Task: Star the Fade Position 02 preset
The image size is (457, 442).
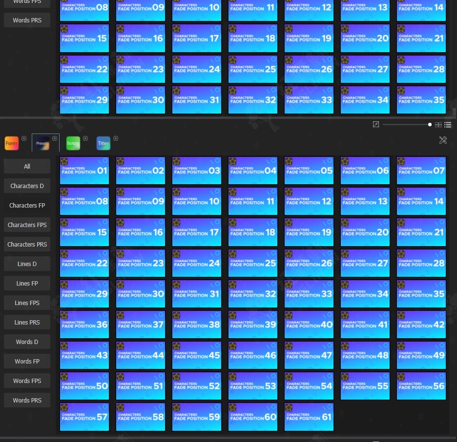Action: point(121,161)
